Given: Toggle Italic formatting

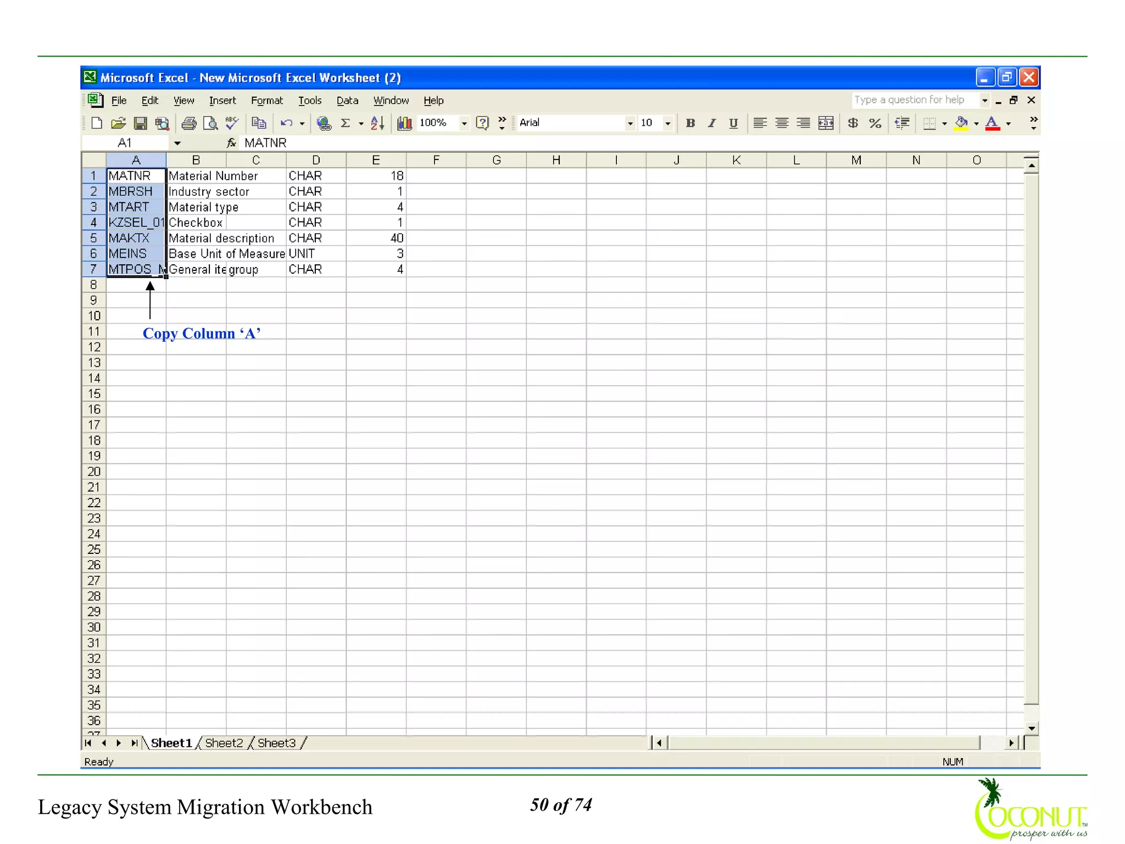Looking at the screenshot, I should 712,123.
